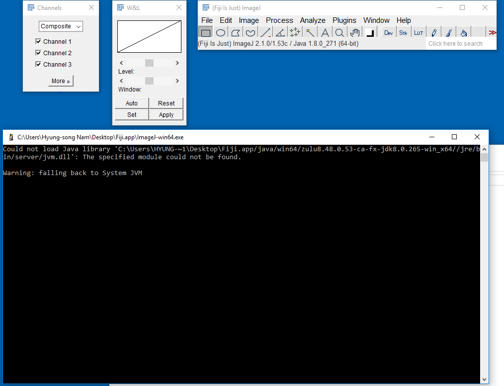Viewport: 504px width, 386px height.
Task: Open the Edit menu
Action: (x=226, y=20)
